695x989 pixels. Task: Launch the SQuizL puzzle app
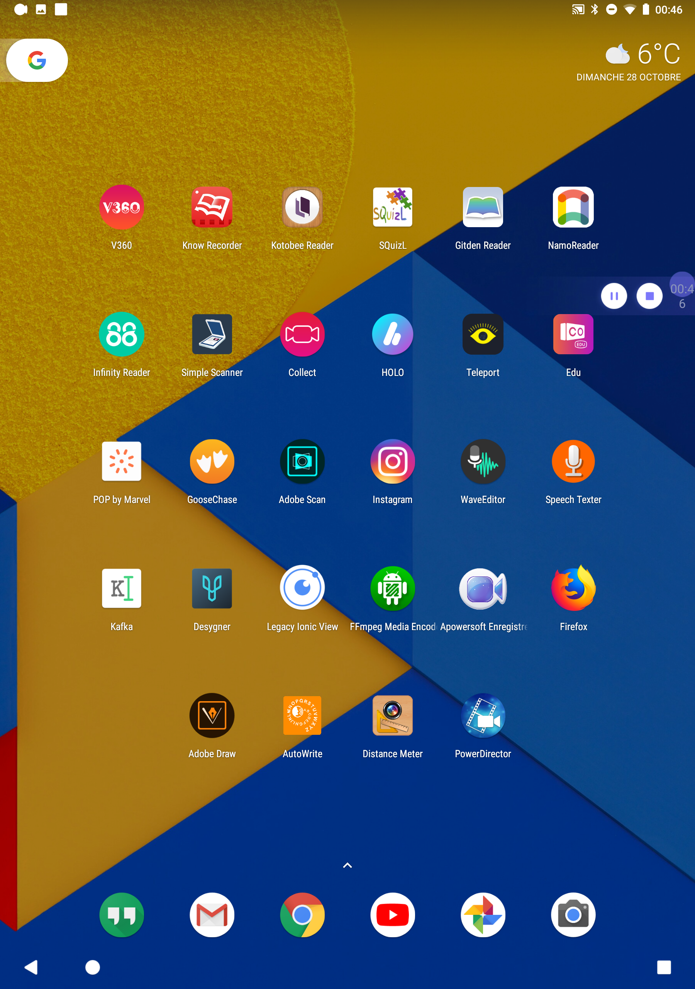(392, 207)
